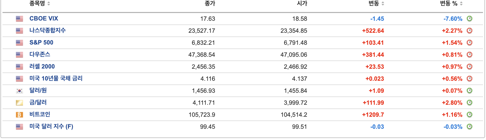Open the 미국 달러 지수 (F) link

51,126
